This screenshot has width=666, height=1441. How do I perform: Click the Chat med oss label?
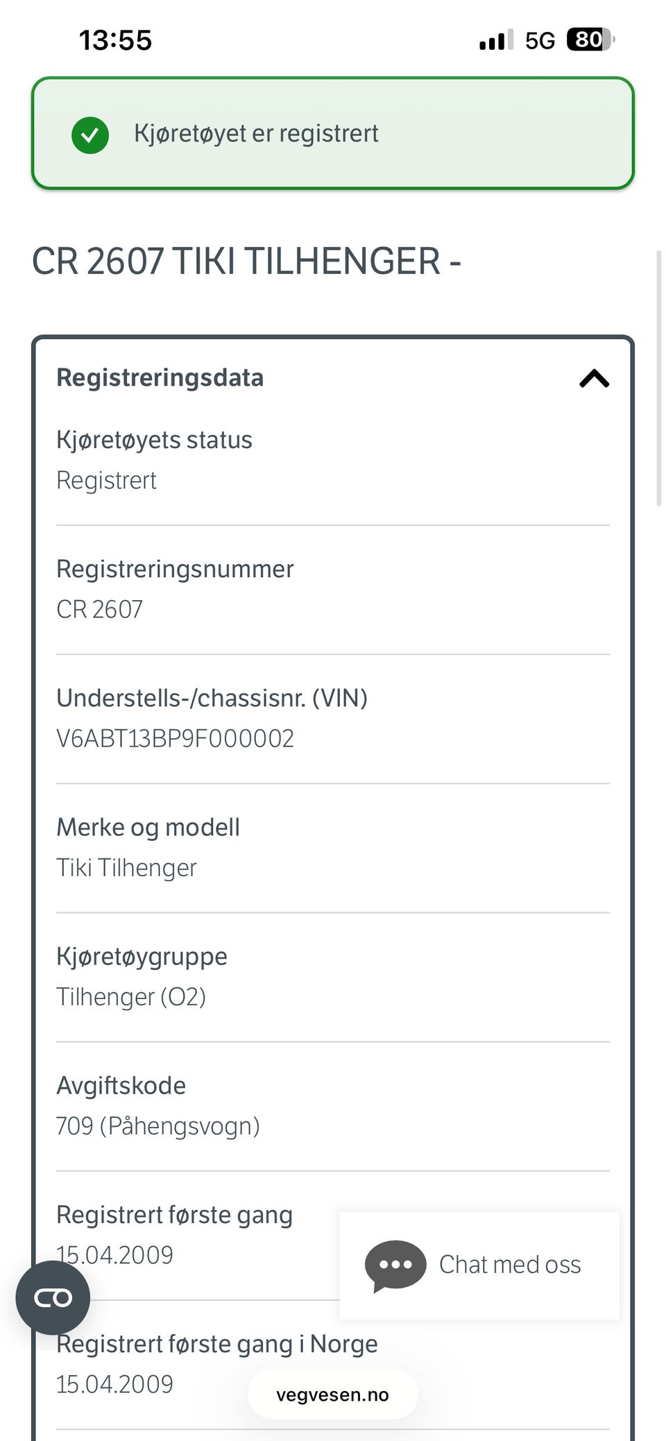[510, 1264]
